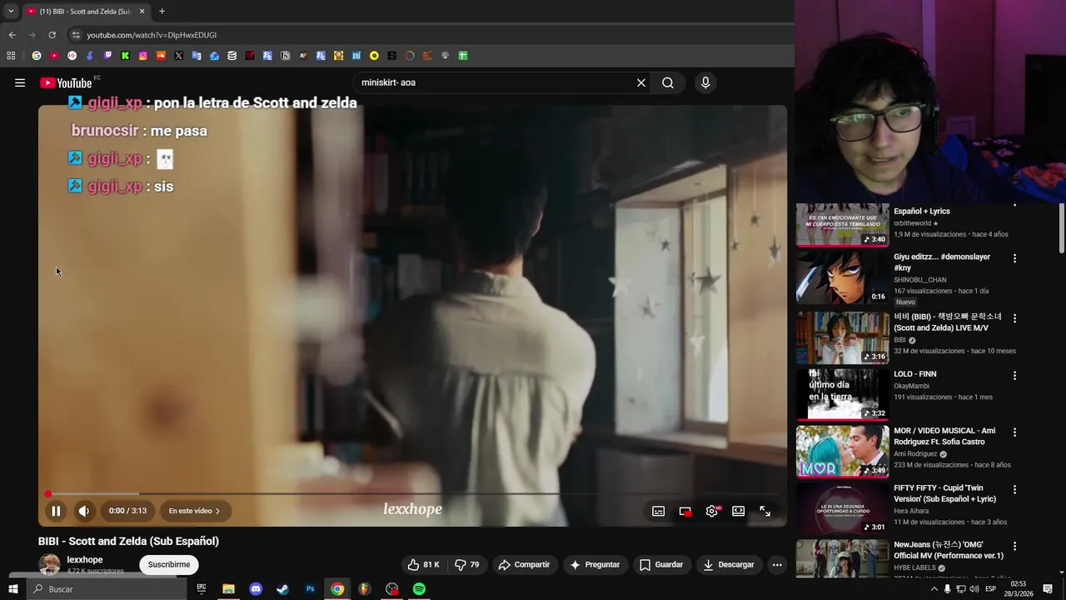Save the video with Guardar
Screen dimensions: 1066x600
point(661,565)
